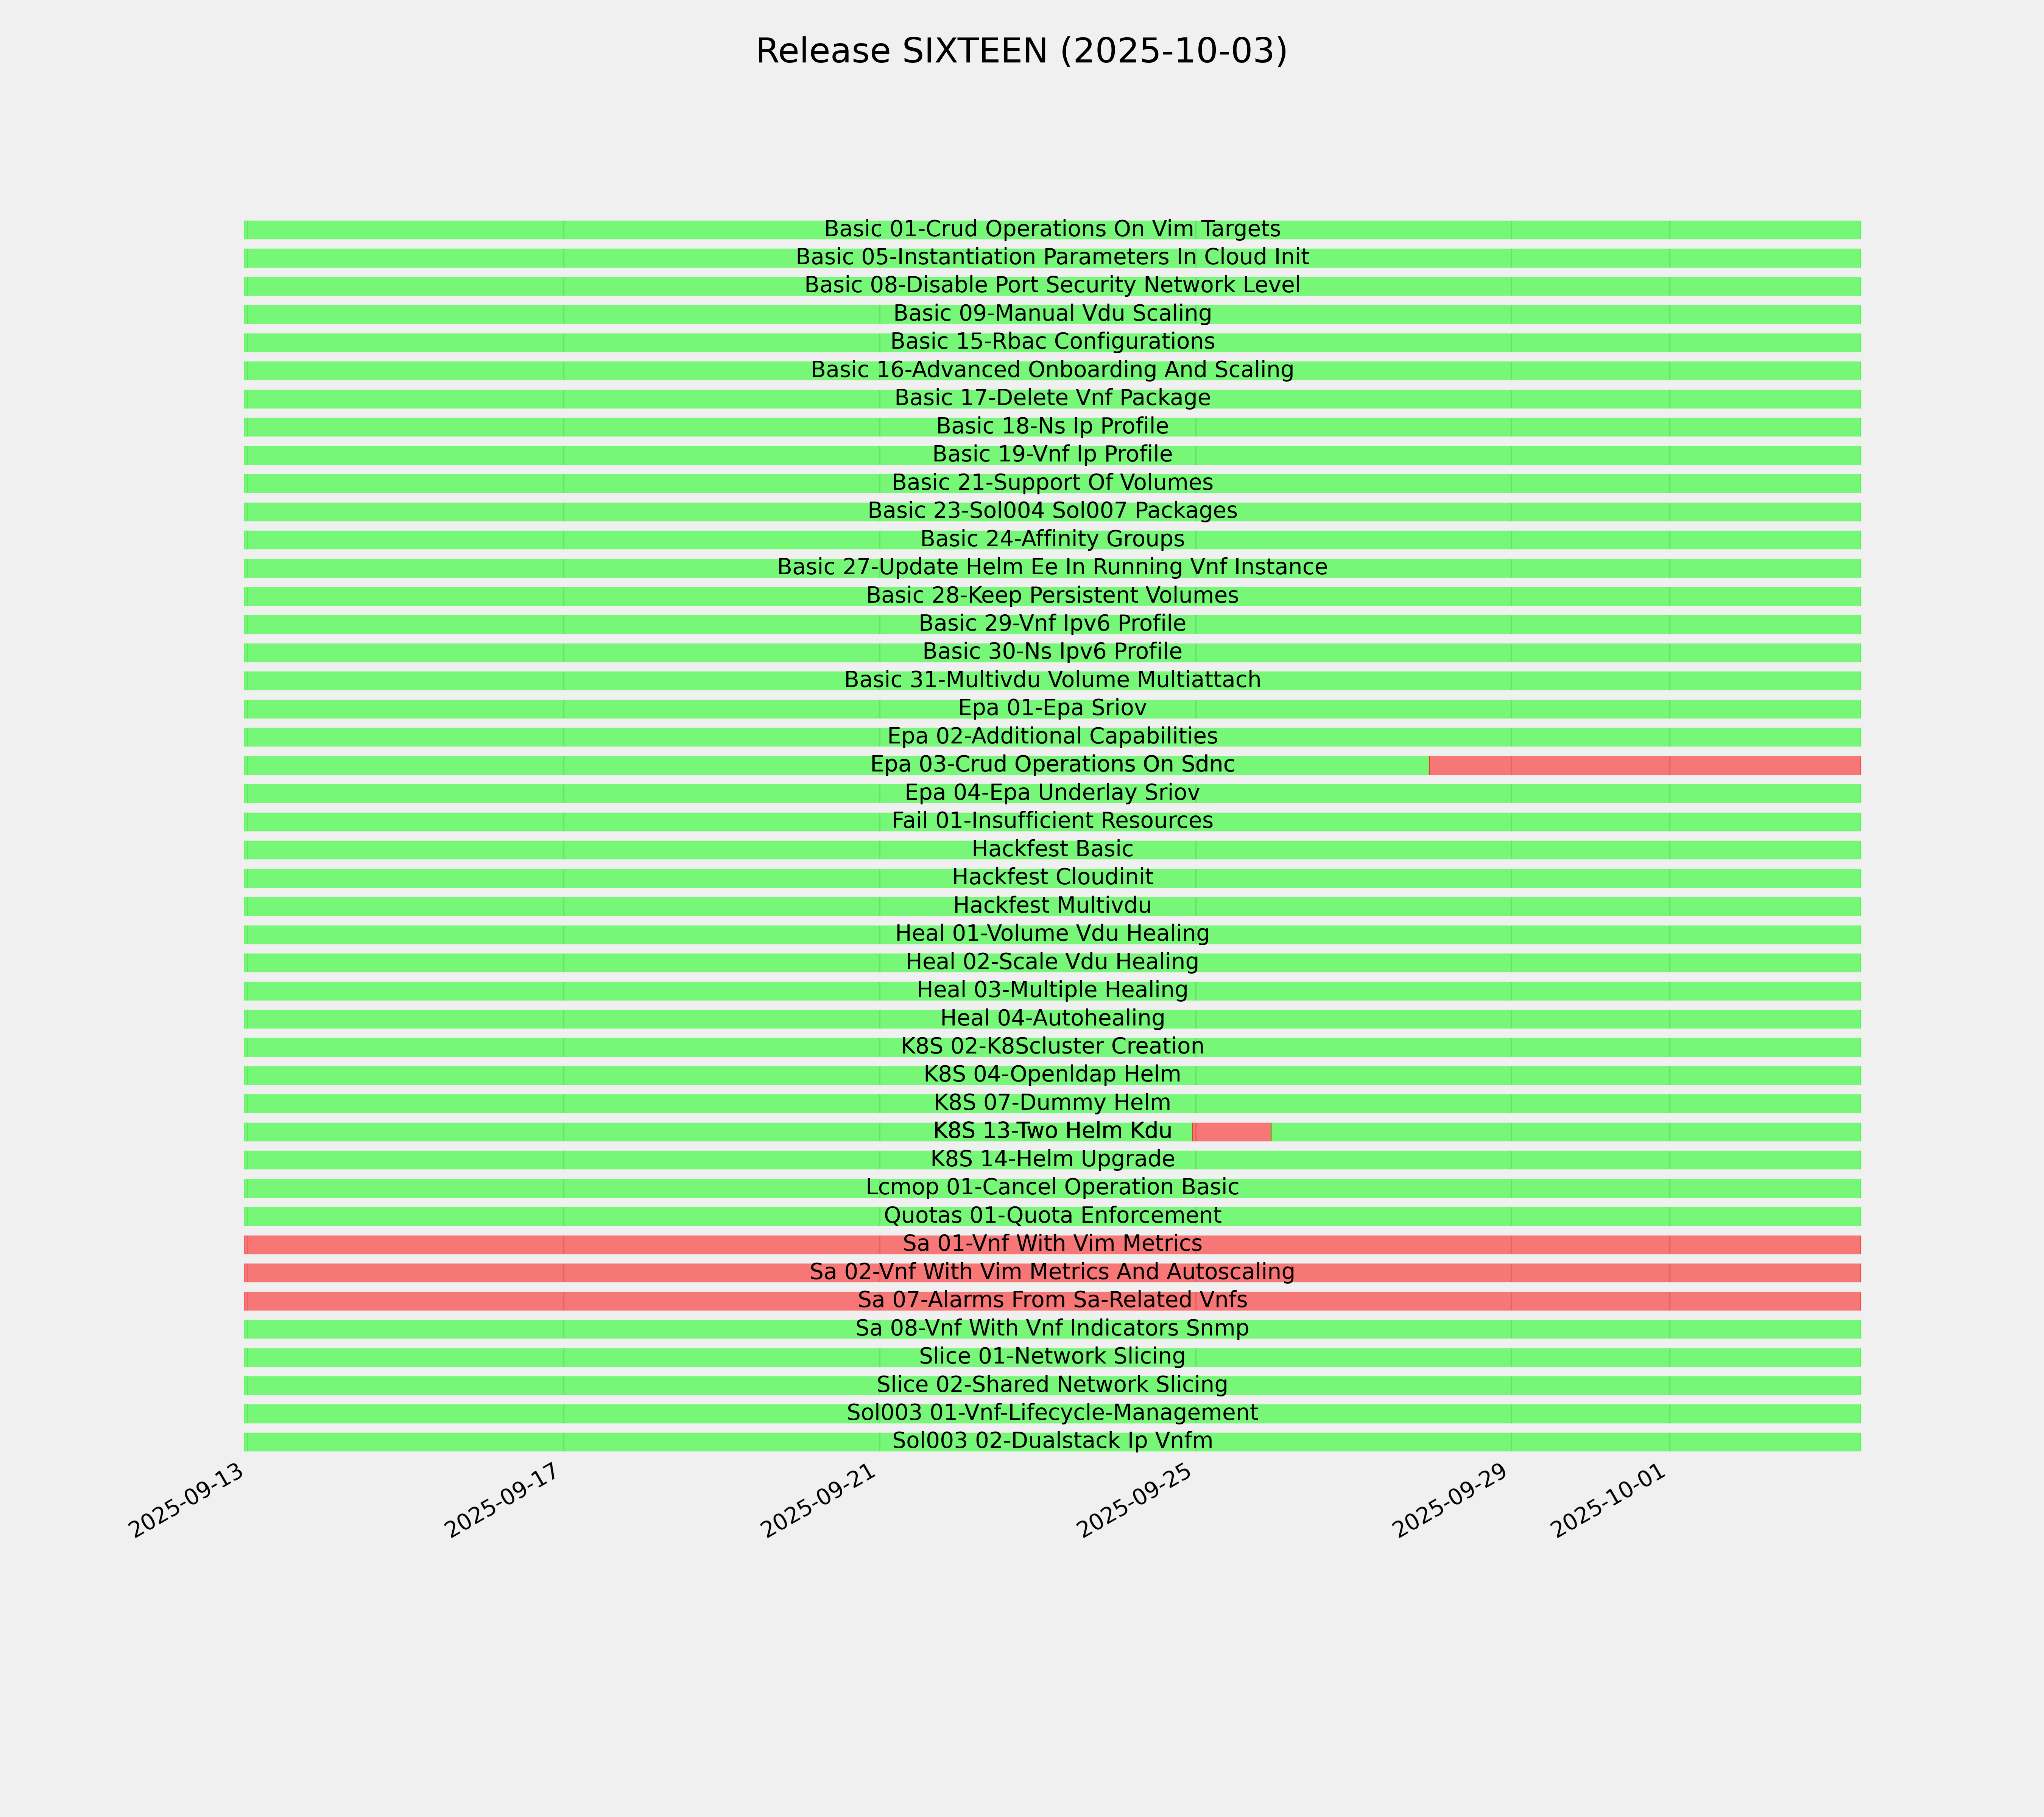This screenshot has height=1817, width=2044.
Task: Select the Hackfest Cloudinit bar label
Action: coord(1052,877)
